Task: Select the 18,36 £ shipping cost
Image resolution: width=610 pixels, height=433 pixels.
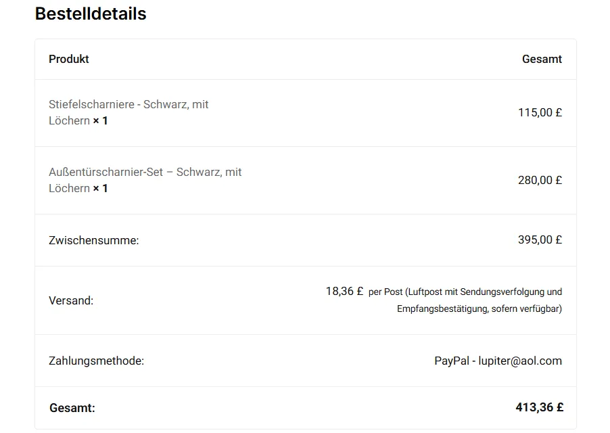Action: tap(344, 292)
